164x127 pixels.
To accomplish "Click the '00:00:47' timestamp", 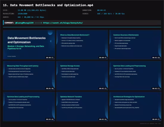I will [103, 58].
